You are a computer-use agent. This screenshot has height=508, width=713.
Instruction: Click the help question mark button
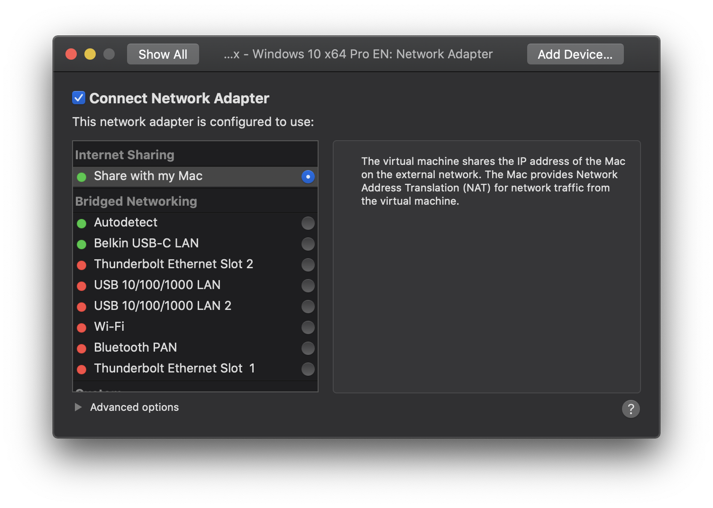(631, 409)
